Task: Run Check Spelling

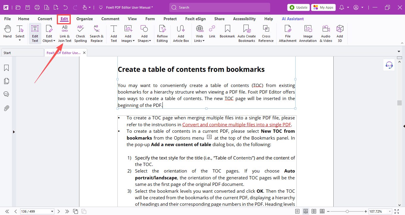Action: click(x=81, y=34)
